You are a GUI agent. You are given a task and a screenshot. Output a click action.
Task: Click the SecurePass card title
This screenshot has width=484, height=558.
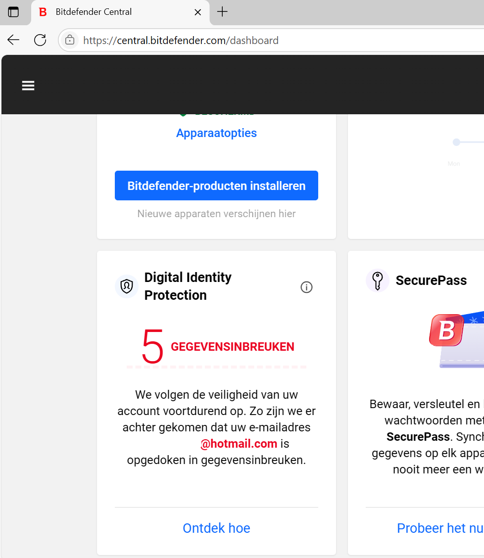coord(431,280)
